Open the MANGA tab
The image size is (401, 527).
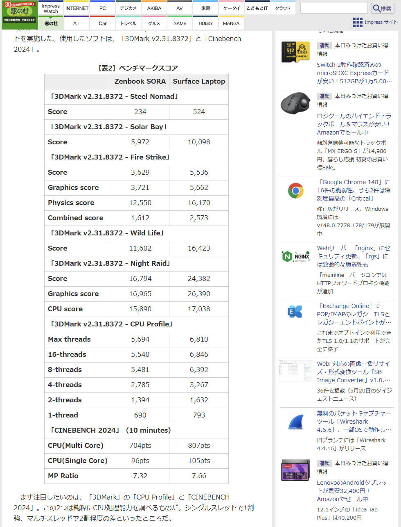pyautogui.click(x=231, y=23)
